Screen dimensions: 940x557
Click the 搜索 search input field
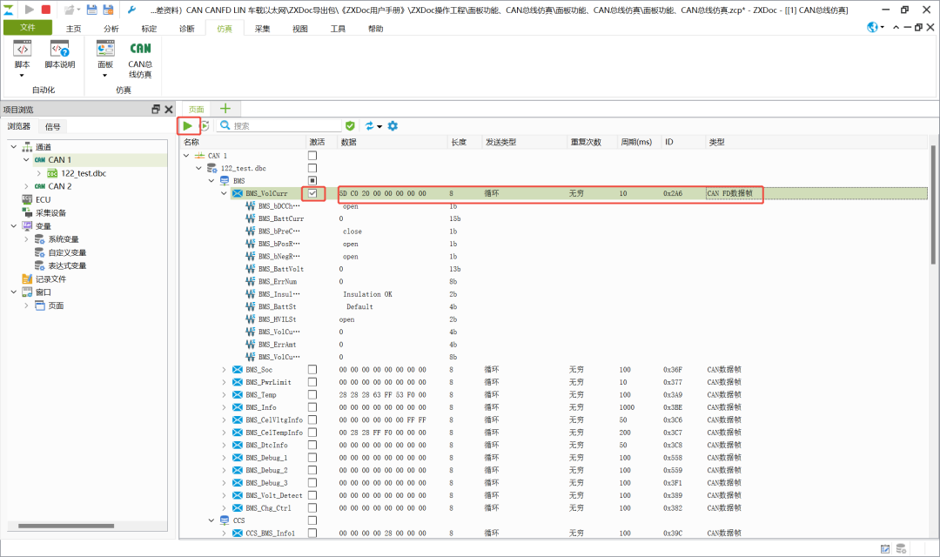(x=285, y=126)
